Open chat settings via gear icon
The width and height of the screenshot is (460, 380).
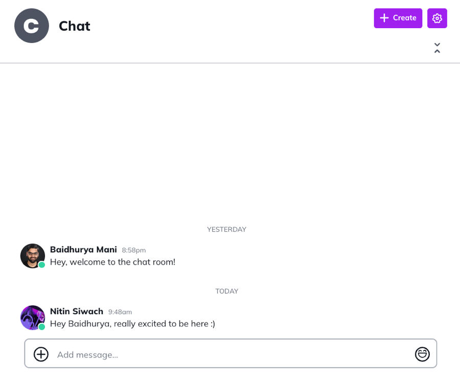tap(437, 18)
